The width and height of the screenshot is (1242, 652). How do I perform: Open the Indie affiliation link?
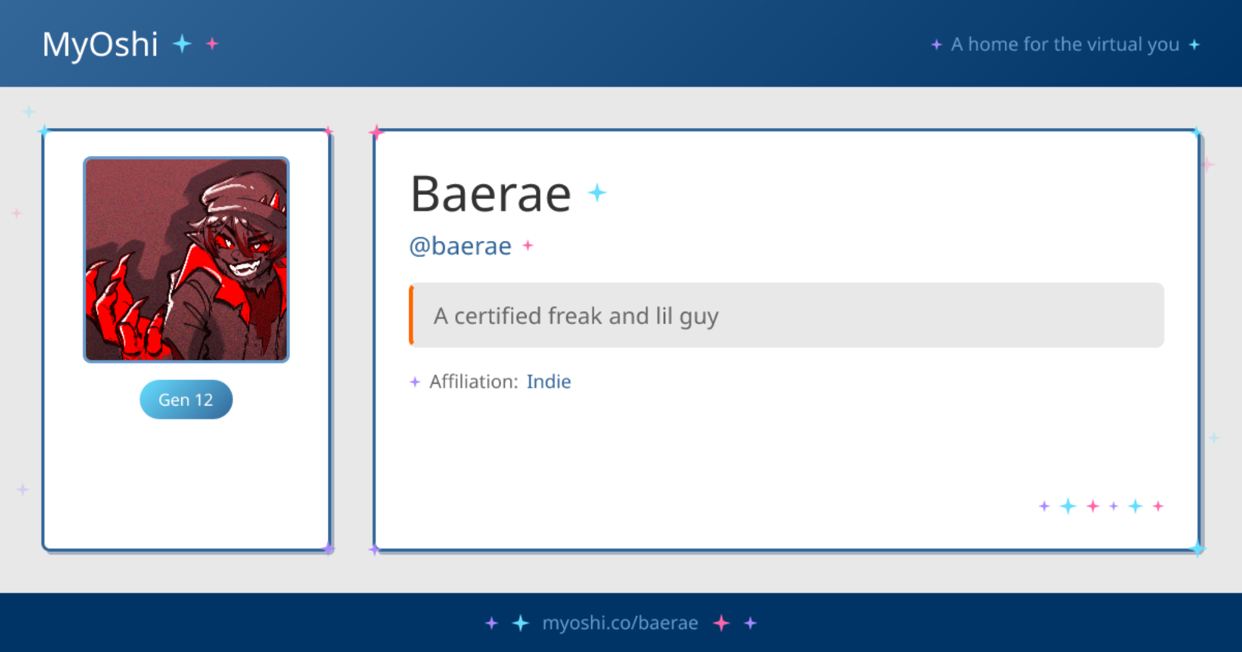tap(548, 381)
